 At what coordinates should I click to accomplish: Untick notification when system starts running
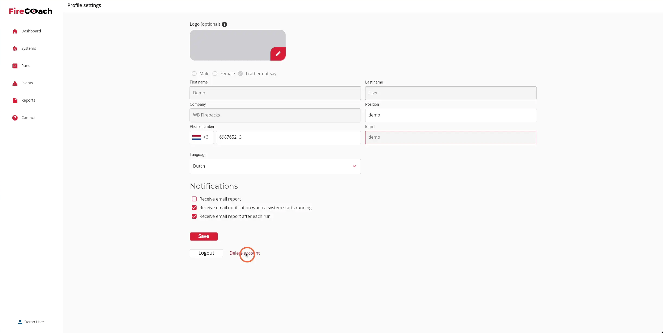[x=194, y=208]
